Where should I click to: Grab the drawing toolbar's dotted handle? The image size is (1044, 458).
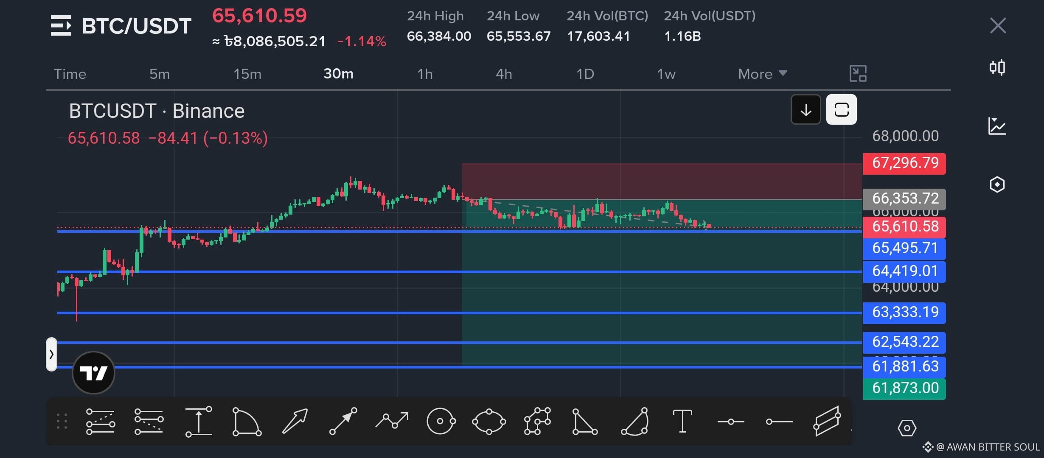coord(62,421)
